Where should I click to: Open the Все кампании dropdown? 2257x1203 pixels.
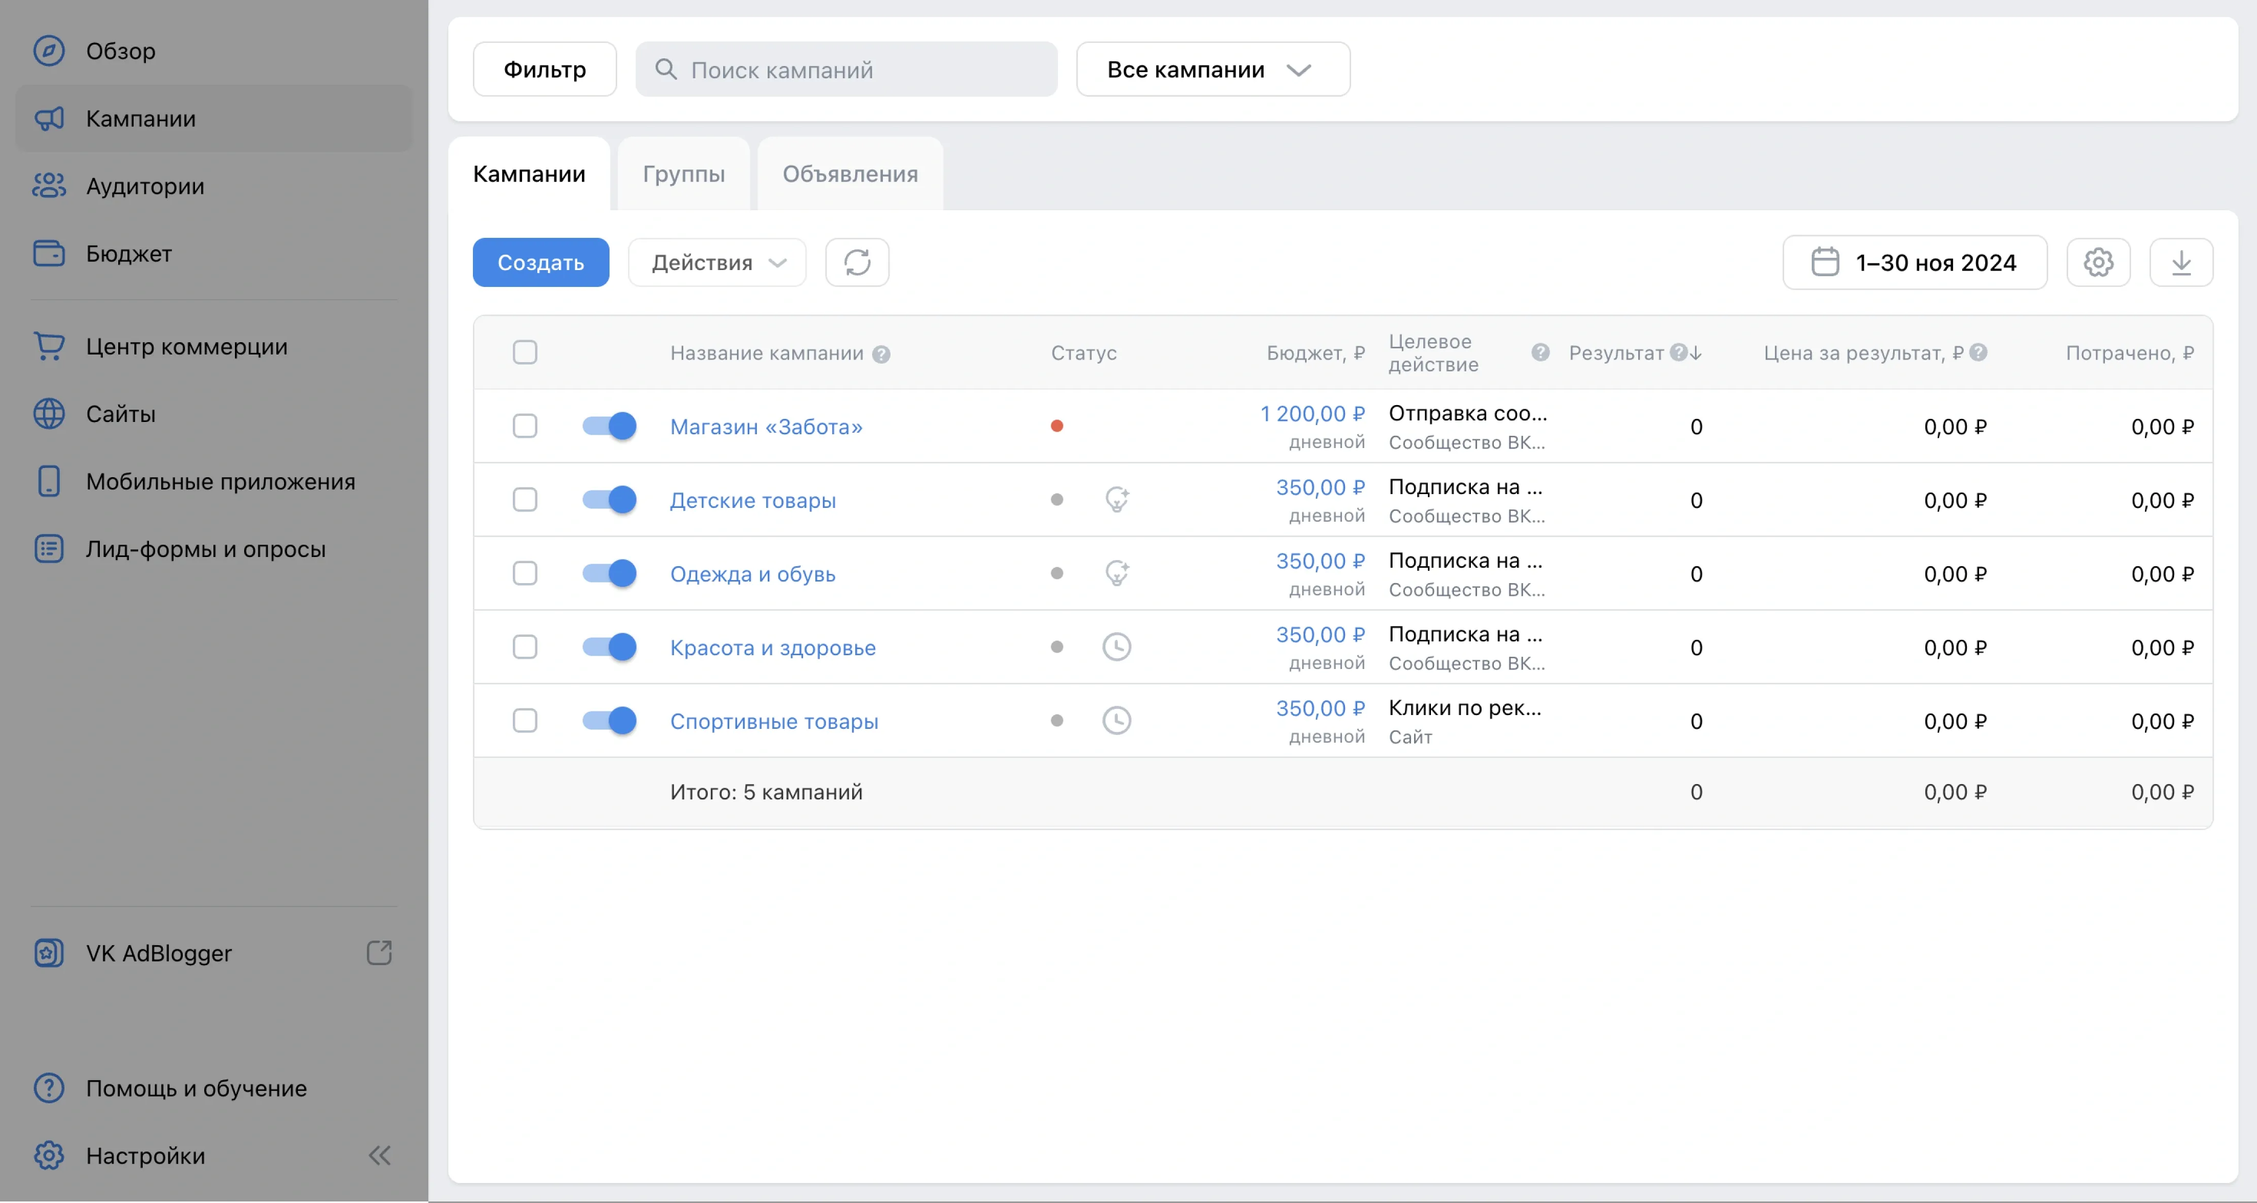[1212, 69]
